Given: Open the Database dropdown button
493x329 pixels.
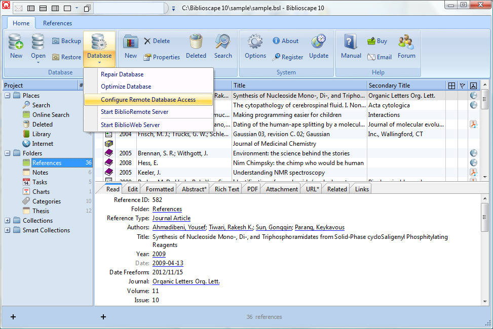Looking at the screenshot, I should tap(99, 49).
